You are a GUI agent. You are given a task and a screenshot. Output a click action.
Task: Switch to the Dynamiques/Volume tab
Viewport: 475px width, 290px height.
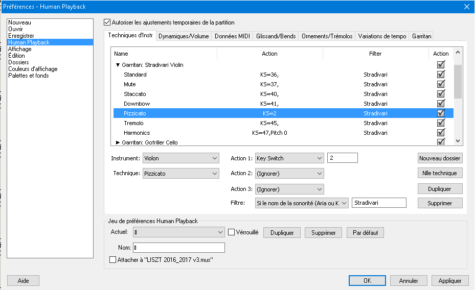coord(184,36)
